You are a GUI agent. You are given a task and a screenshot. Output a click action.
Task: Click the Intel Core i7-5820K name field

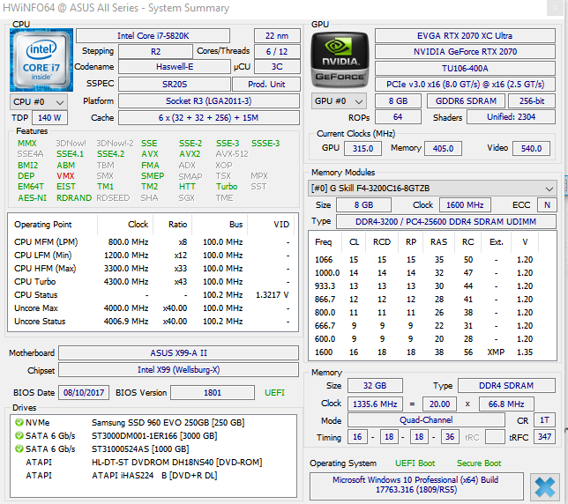(153, 36)
